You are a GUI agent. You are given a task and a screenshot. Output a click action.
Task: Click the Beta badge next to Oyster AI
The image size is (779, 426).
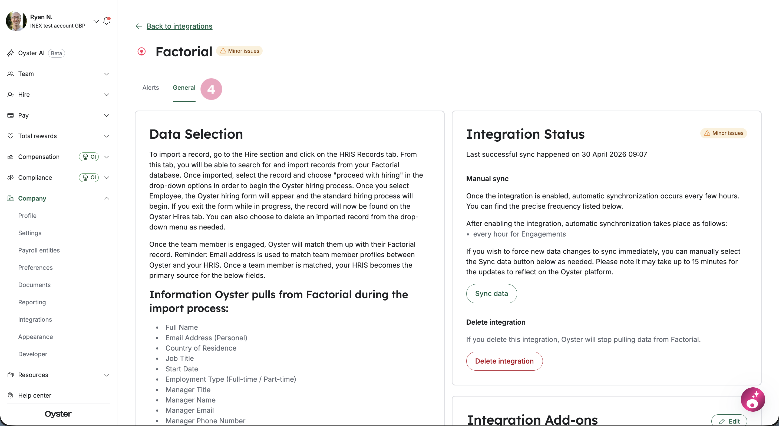(57, 53)
